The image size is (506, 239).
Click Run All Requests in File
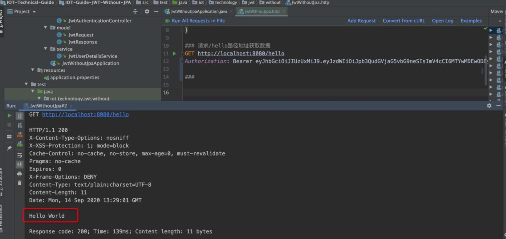click(x=198, y=21)
